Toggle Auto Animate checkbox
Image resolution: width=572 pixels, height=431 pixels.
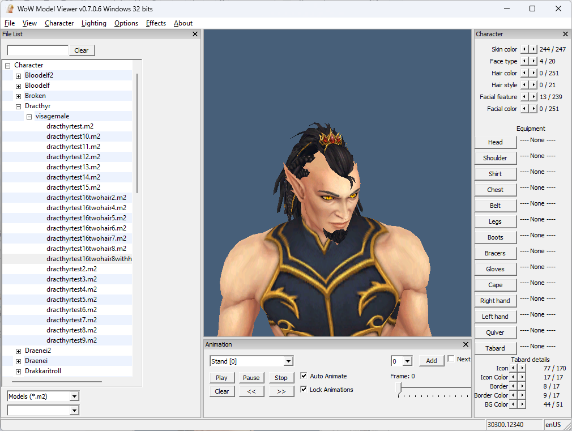click(x=304, y=375)
